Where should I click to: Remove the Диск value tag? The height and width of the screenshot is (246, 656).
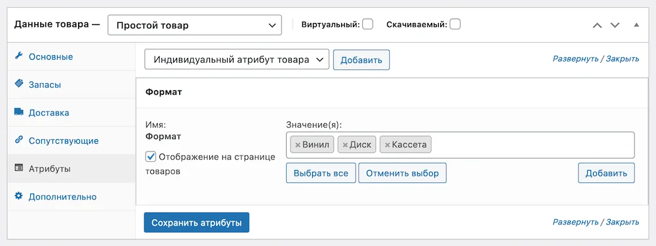tap(345, 145)
